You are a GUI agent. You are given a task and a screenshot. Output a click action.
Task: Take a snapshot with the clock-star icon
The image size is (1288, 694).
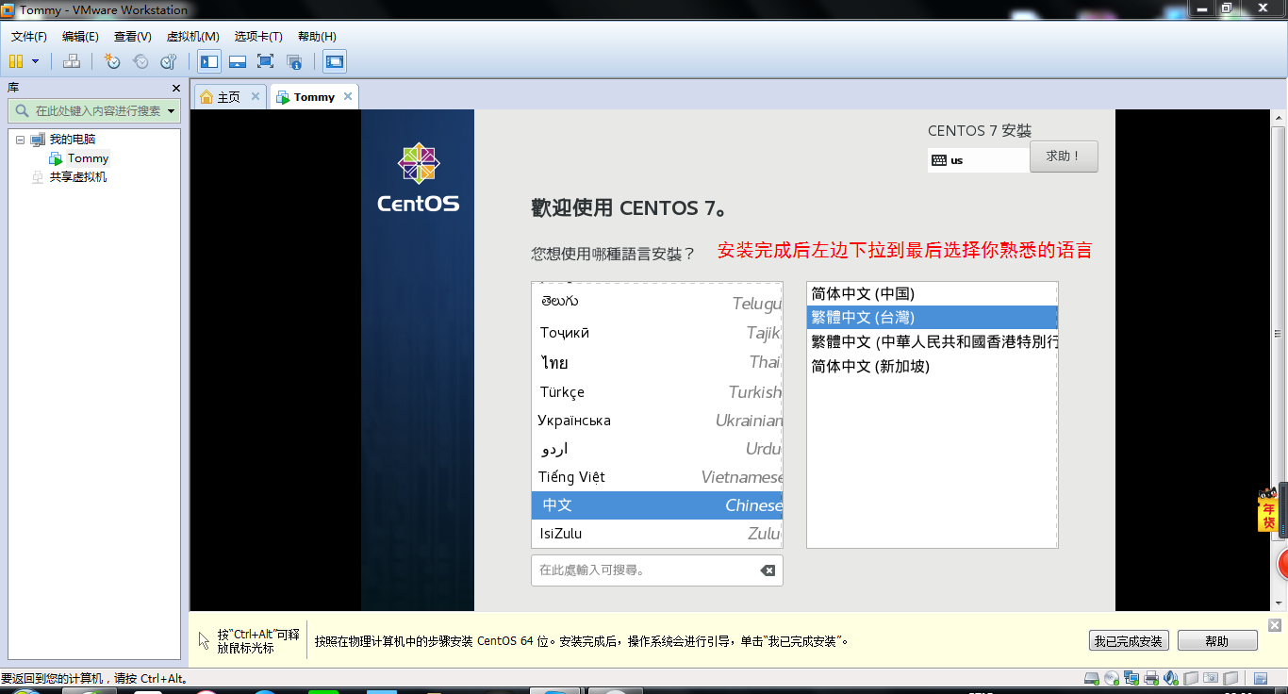pyautogui.click(x=112, y=61)
